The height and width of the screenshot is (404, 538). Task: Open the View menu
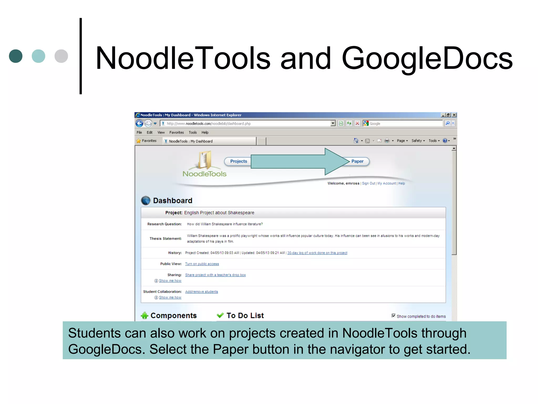coord(161,132)
